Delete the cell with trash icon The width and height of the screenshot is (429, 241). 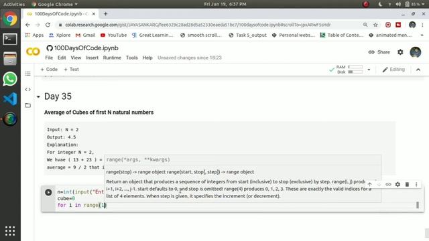(x=407, y=185)
